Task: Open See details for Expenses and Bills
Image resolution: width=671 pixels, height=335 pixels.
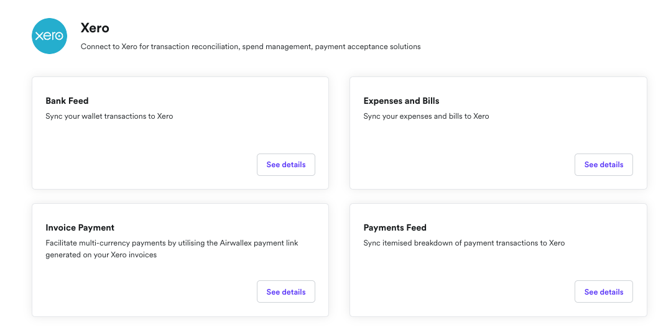Action: (603, 165)
